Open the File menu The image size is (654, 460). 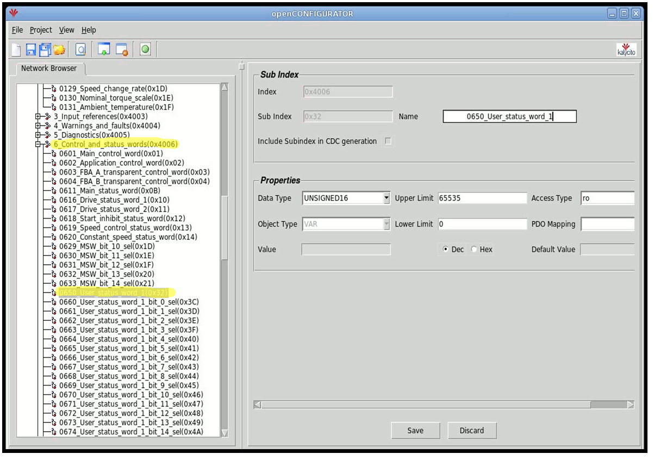[17, 30]
